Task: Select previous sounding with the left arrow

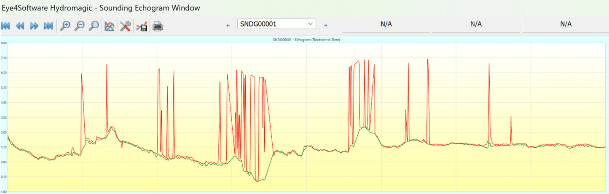Action: [228, 25]
